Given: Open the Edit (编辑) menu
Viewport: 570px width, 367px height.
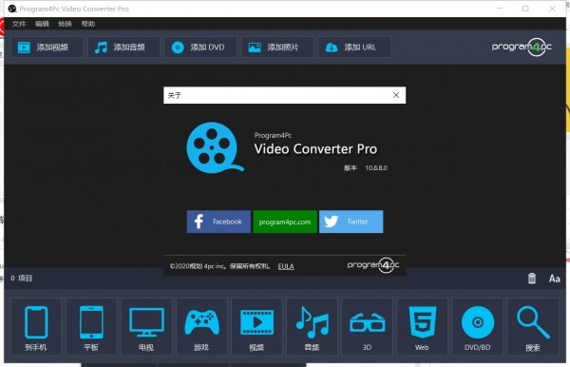Looking at the screenshot, I should click(42, 24).
